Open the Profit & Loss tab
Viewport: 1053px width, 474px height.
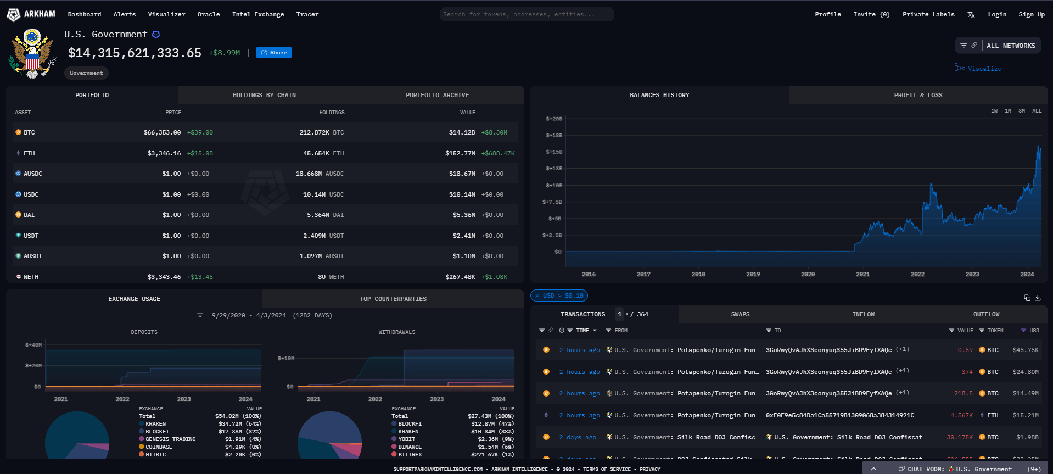click(917, 95)
